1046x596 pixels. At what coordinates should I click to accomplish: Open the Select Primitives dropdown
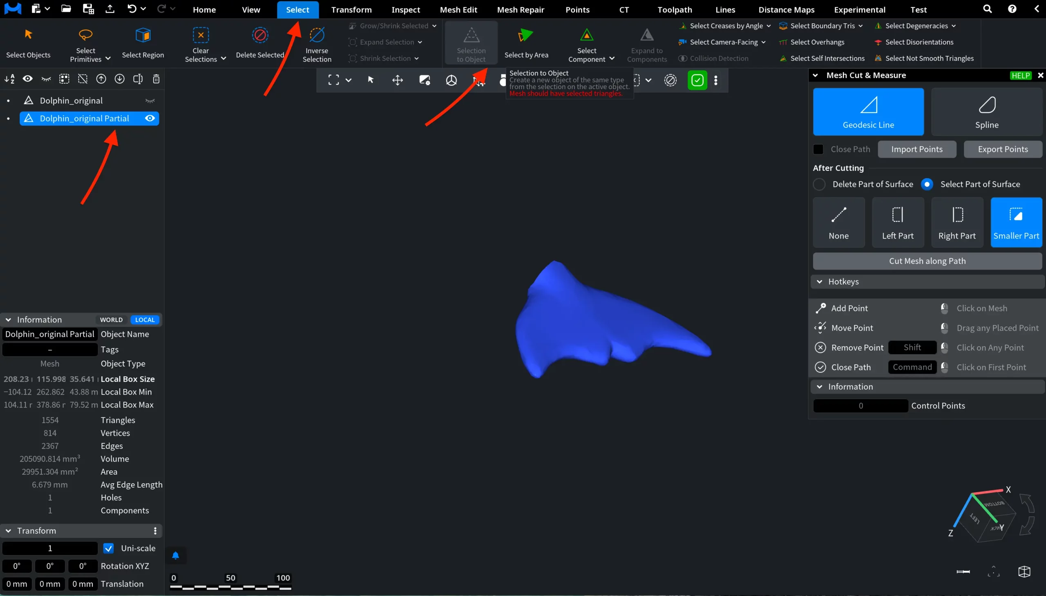(108, 59)
